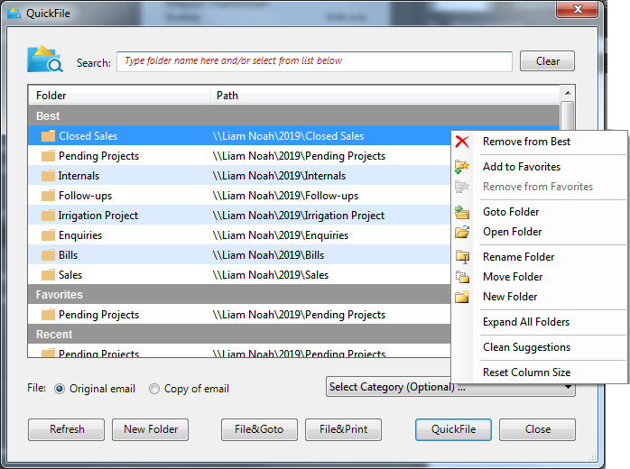Click the folder list scrollbar up arrow

click(x=568, y=93)
